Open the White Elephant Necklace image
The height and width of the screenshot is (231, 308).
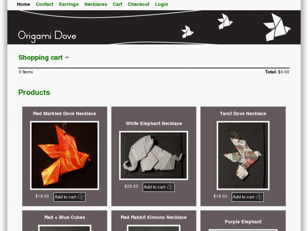click(x=154, y=156)
